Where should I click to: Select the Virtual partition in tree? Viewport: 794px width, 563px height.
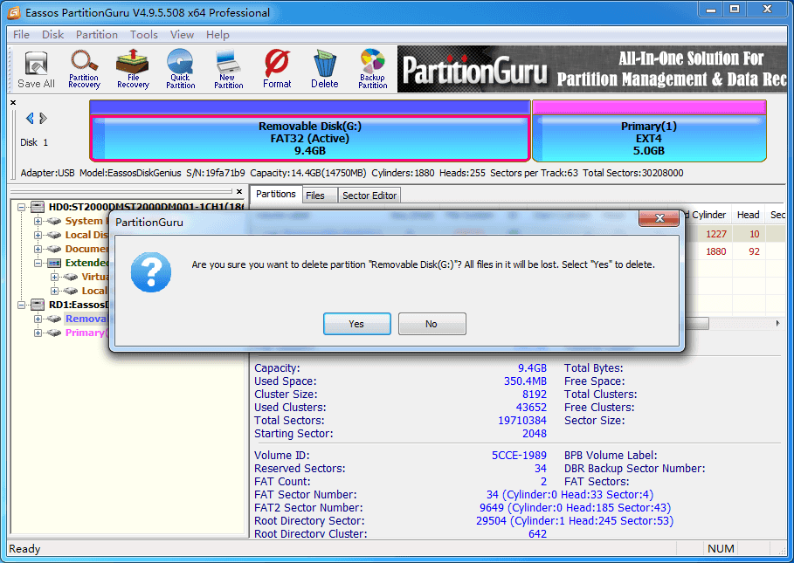pyautogui.click(x=94, y=277)
